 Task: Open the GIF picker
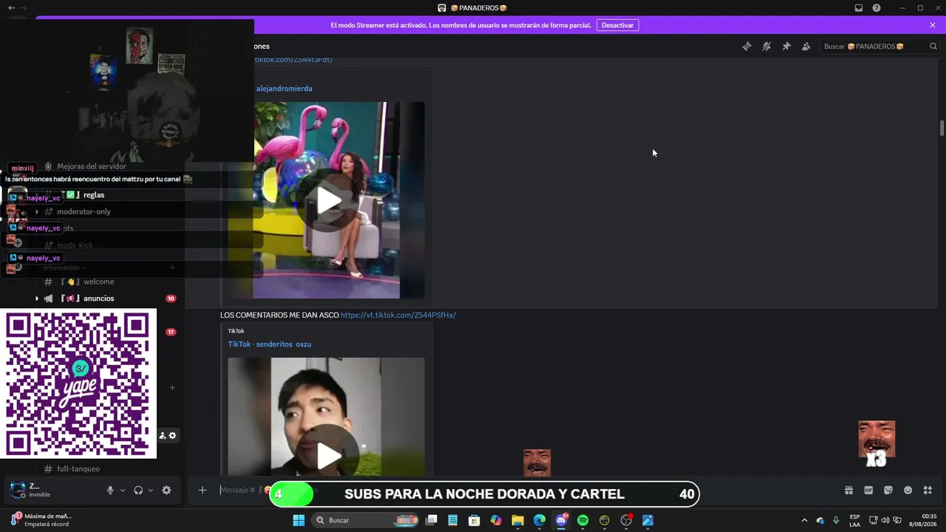[x=868, y=490]
